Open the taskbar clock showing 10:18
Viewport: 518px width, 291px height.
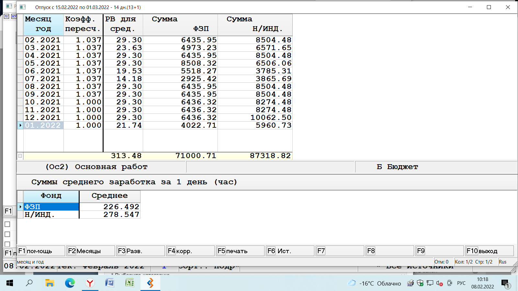pyautogui.click(x=482, y=283)
